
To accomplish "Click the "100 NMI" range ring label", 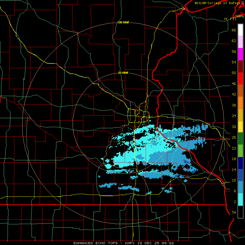I will pyautogui.click(x=123, y=23).
